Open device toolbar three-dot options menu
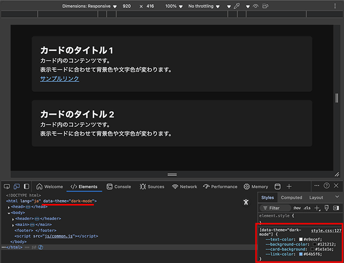Screen dimensions: 344x263 335,6
